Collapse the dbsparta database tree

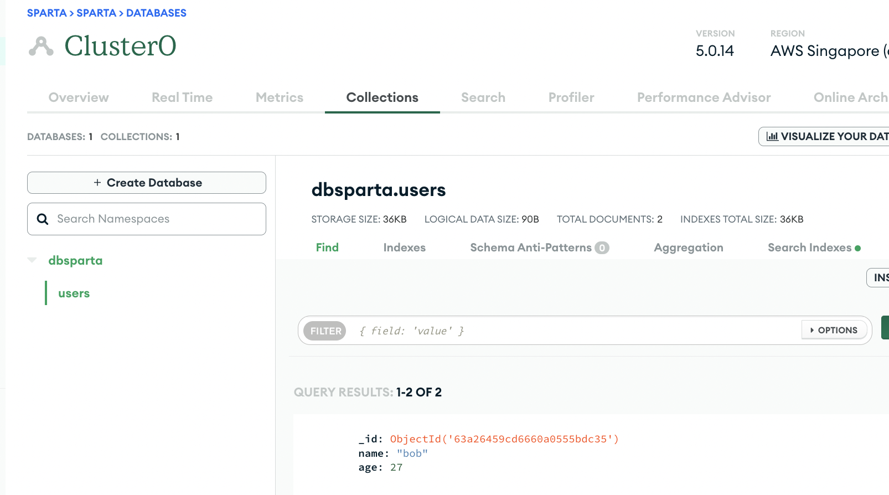coord(32,260)
